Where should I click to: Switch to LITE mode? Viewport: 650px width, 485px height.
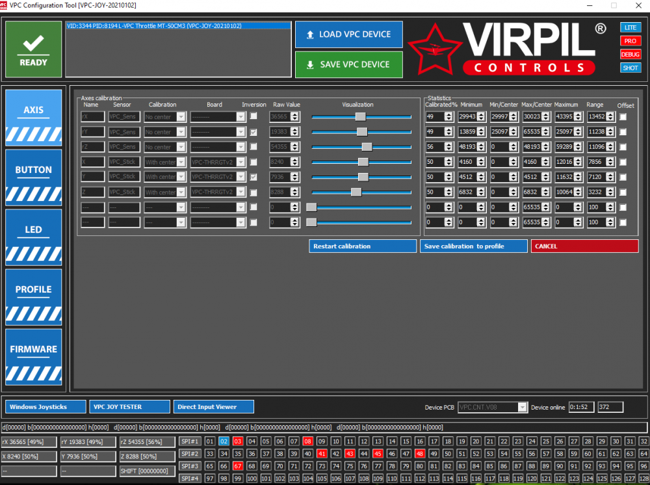[x=630, y=27]
